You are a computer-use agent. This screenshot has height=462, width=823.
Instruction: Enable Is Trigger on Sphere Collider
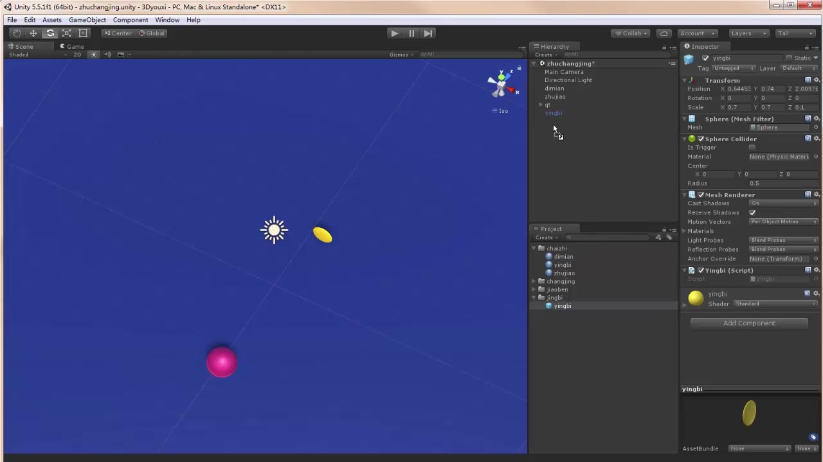(752, 147)
